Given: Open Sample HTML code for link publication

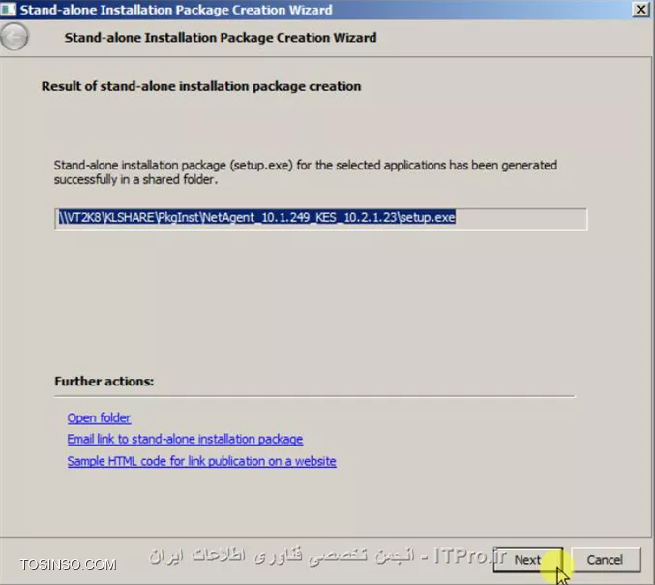Looking at the screenshot, I should pyautogui.click(x=202, y=461).
